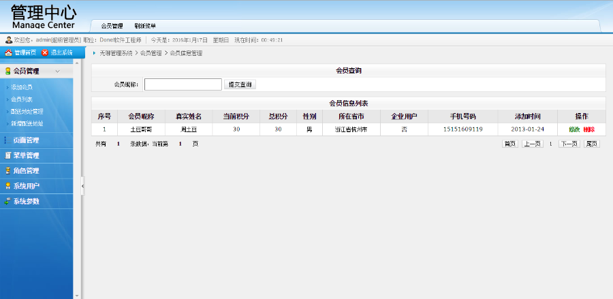Expand the 系统参数 sidebar section
Viewport: 613px width, 299px height.
[36, 202]
